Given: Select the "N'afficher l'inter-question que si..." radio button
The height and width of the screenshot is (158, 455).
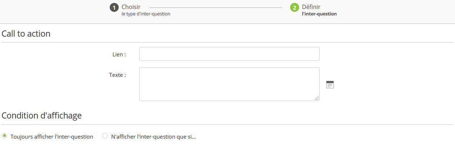Looking at the screenshot, I should (105, 136).
